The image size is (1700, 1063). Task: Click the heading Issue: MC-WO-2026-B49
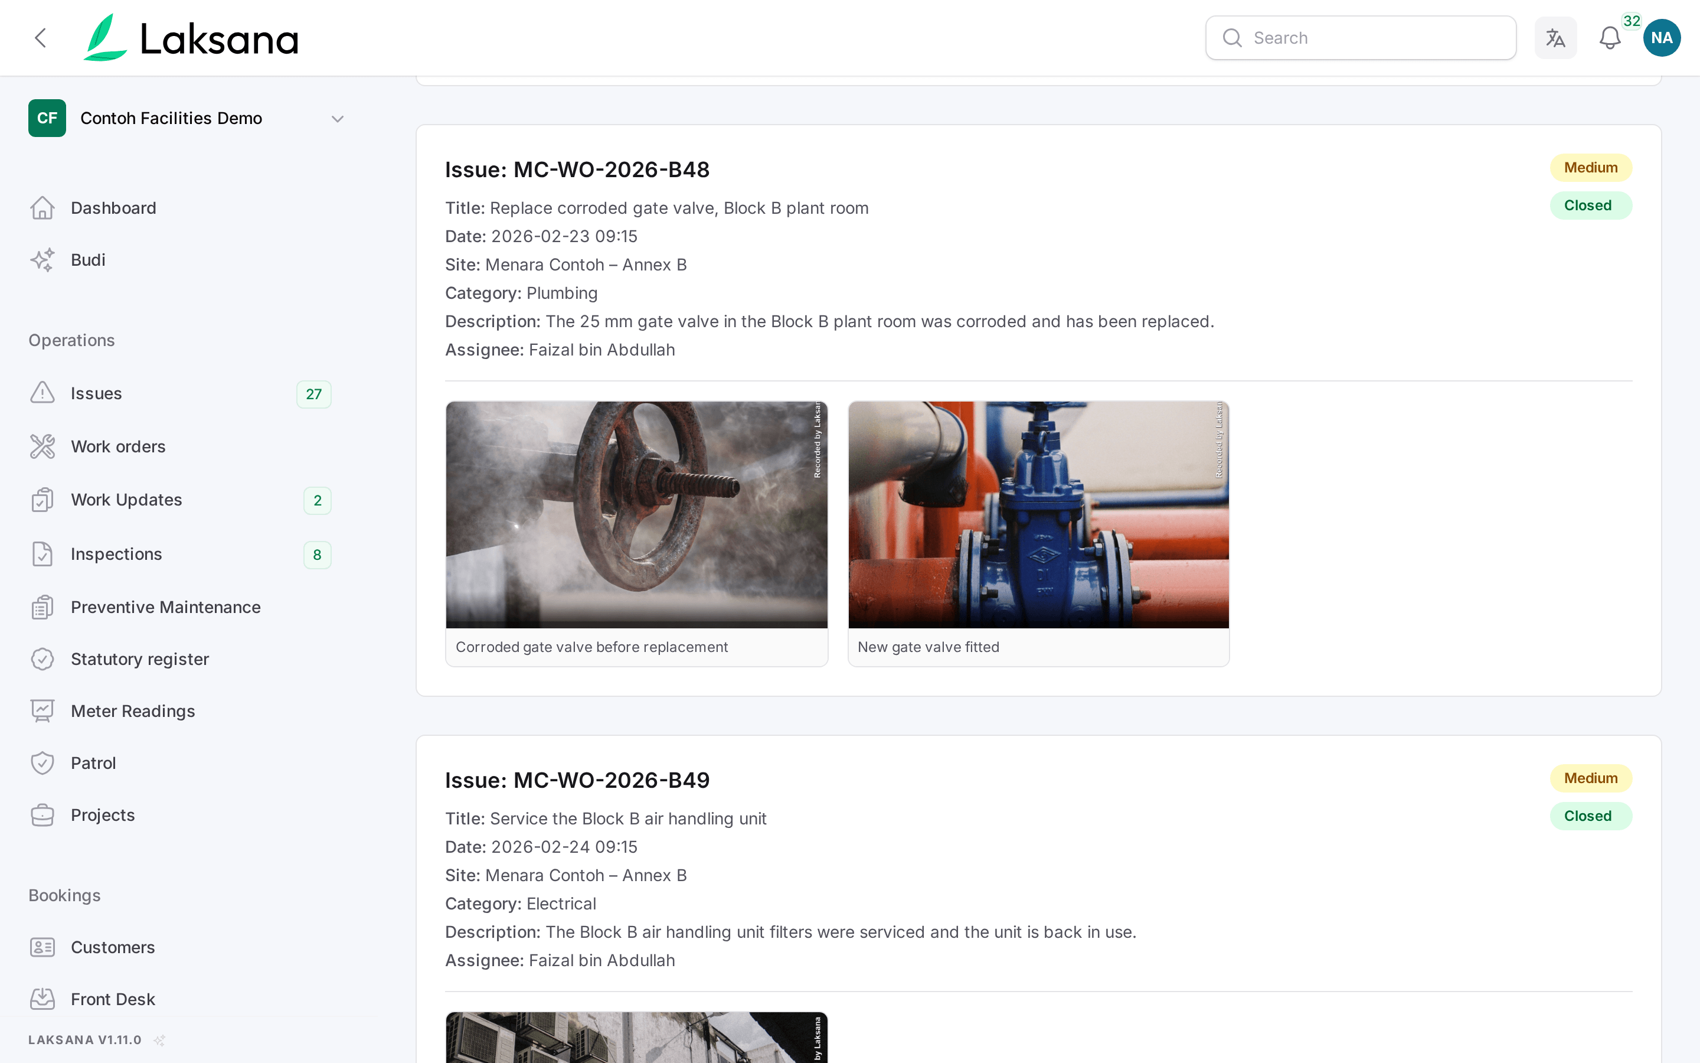[577, 780]
